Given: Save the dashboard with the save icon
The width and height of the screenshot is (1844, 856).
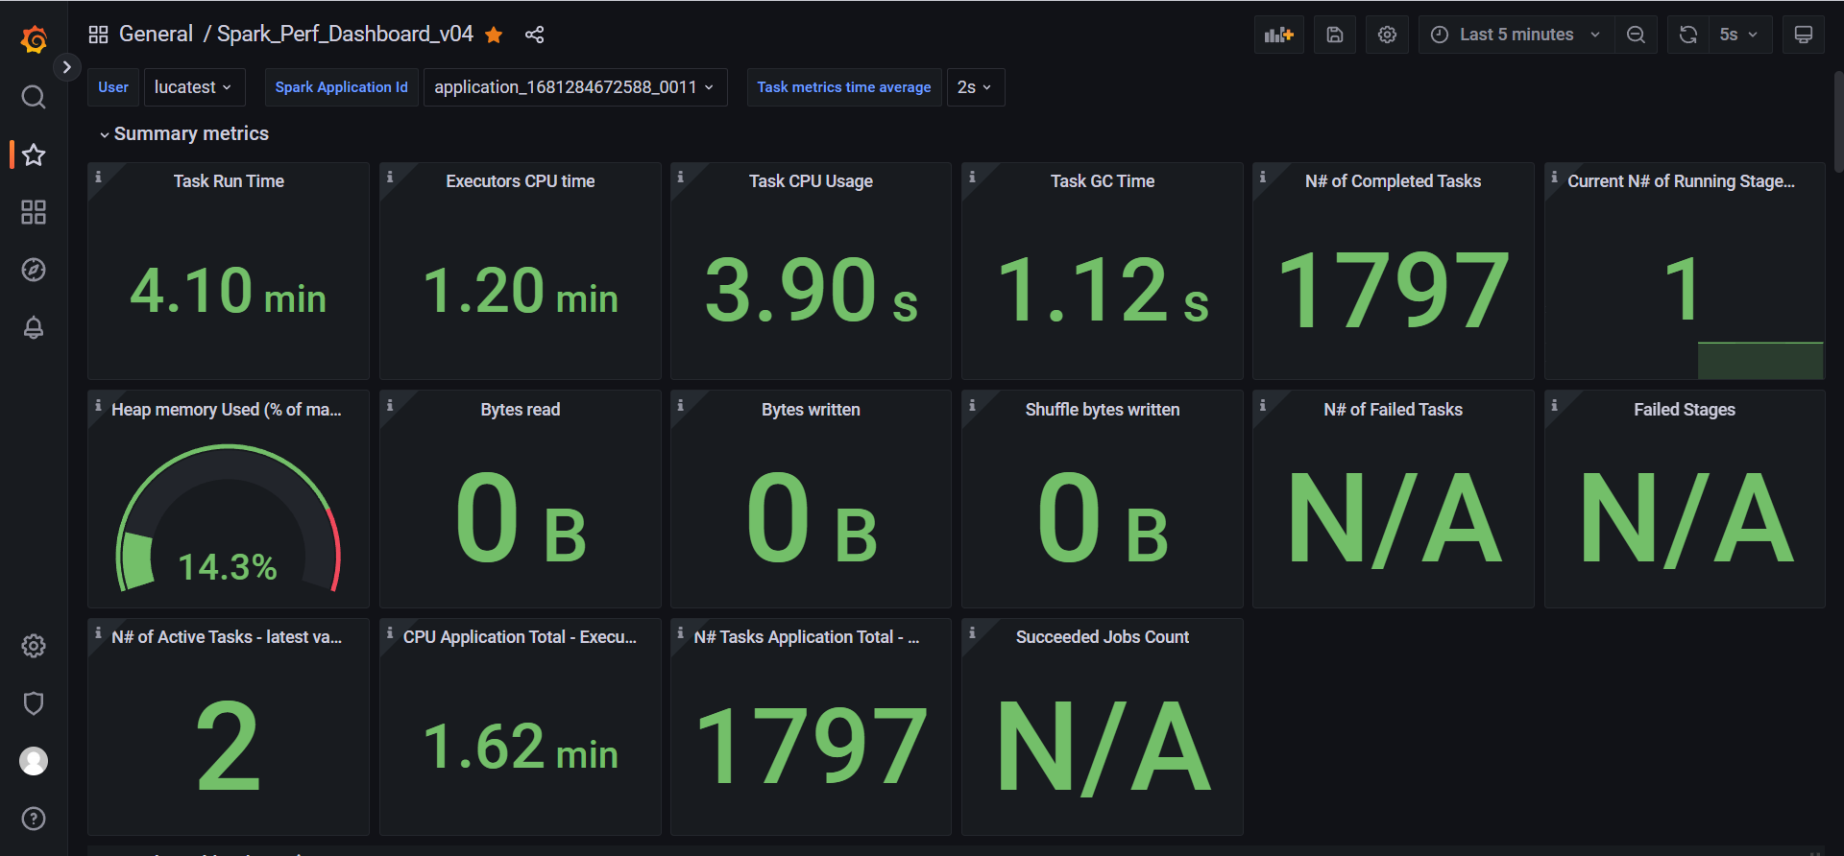Looking at the screenshot, I should point(1335,35).
